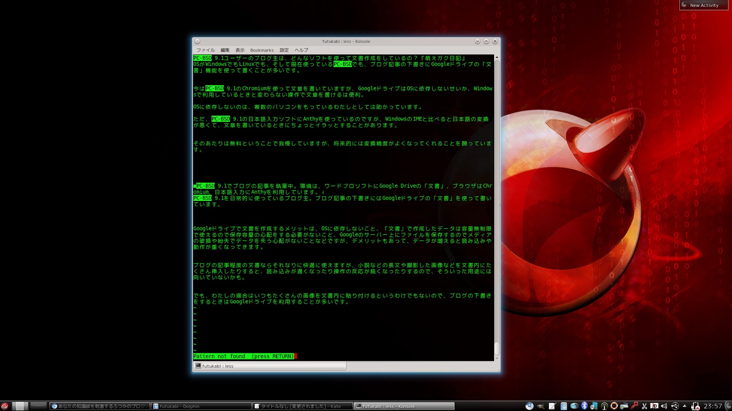
Task: Open the Bluetooth tray icon
Action: tap(584, 406)
